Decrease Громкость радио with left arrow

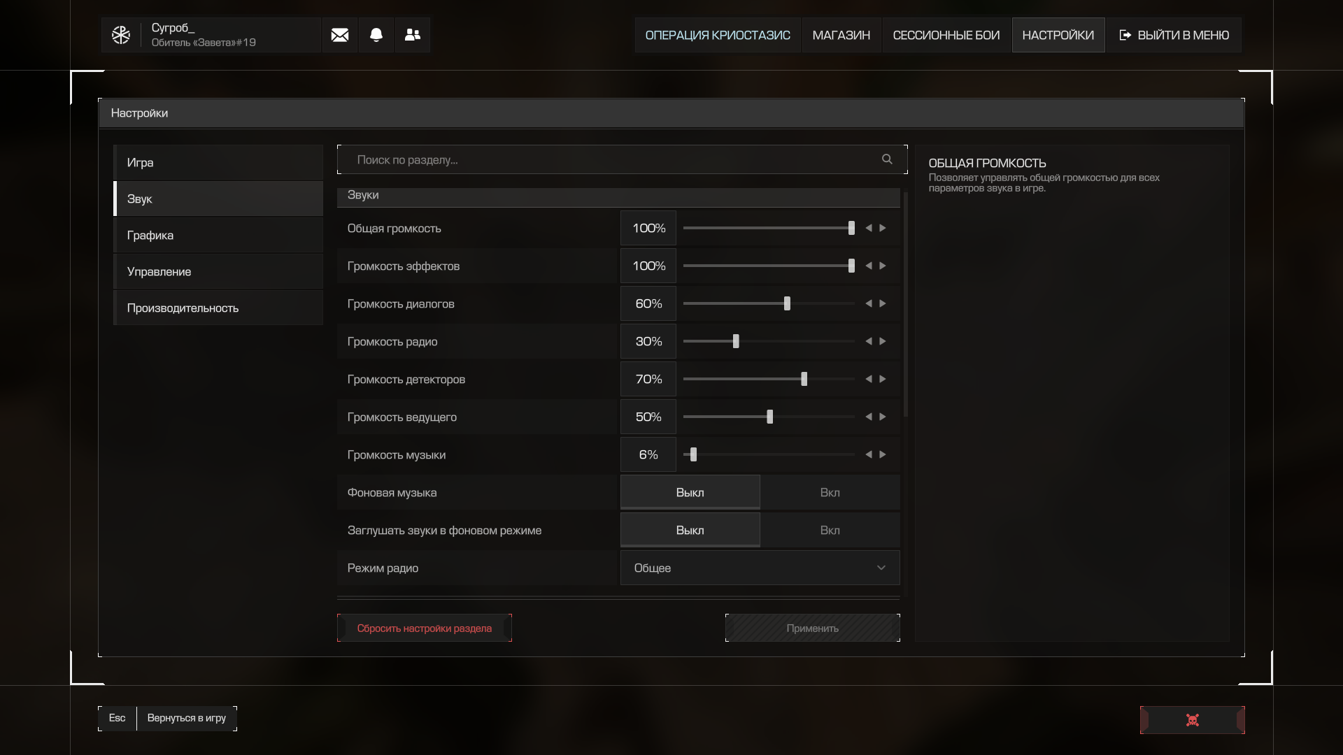869,341
